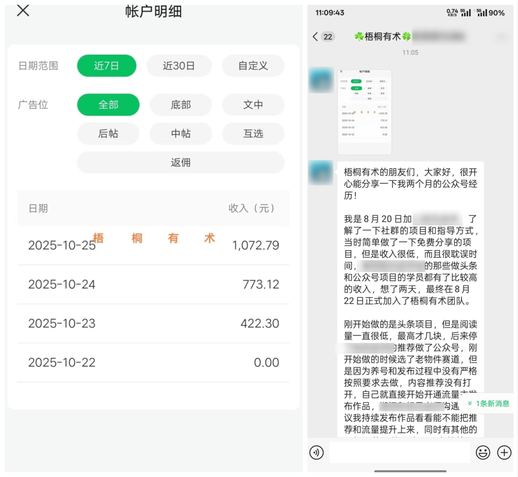518x477 pixels.
Task: Close the 帐户明细 panel with the X icon
Action: pos(23,11)
